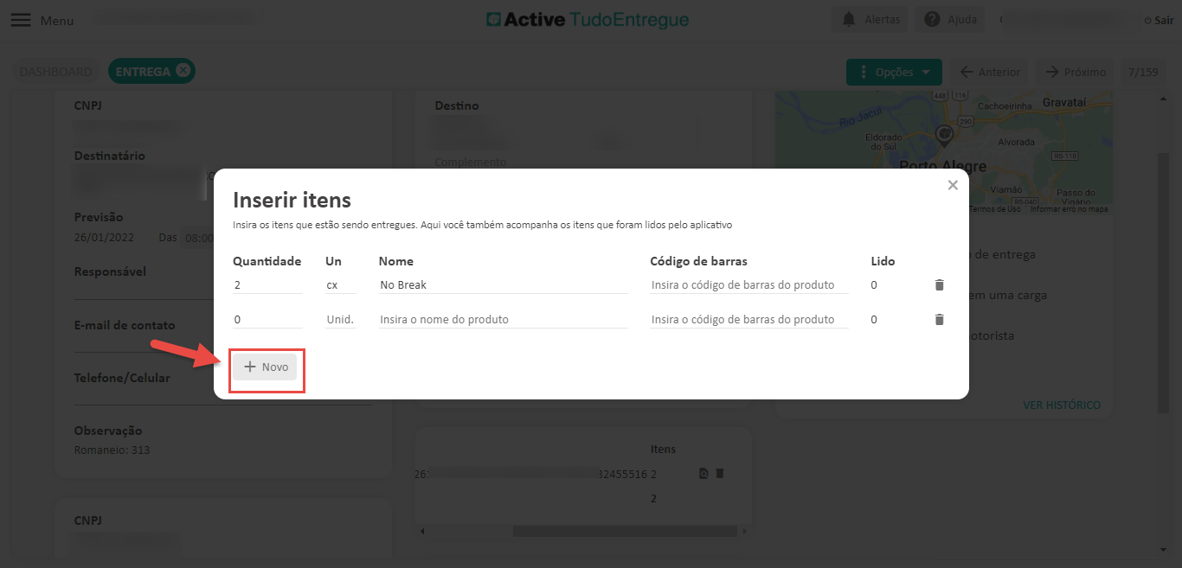
Task: Delete the No Break item row
Action: 939,284
